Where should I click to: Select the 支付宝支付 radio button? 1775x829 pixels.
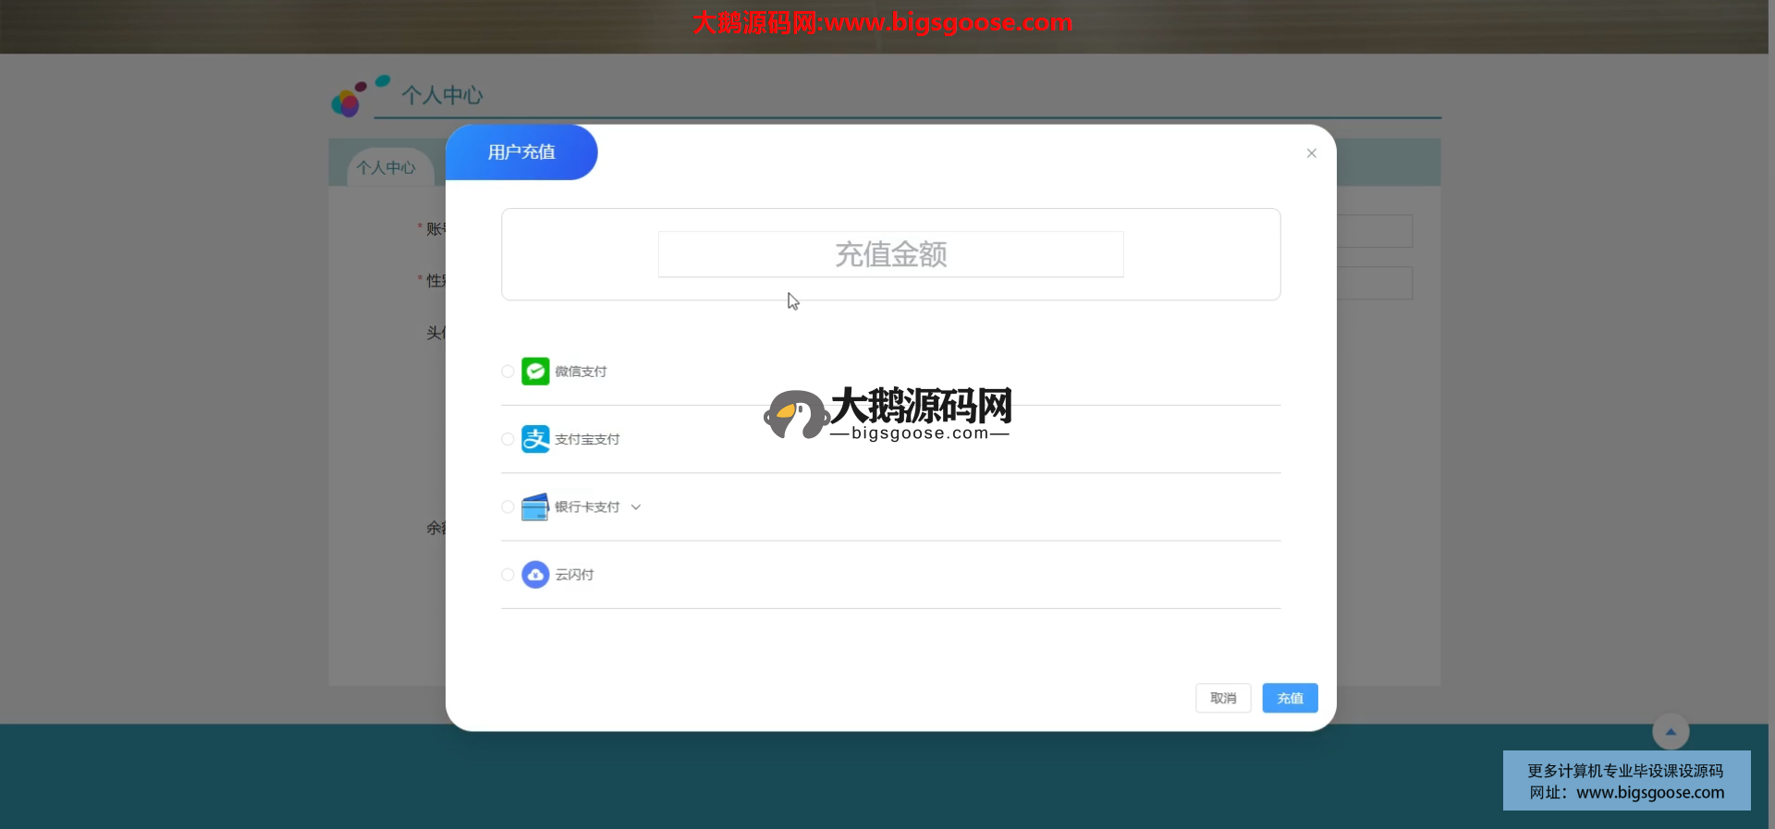click(508, 439)
